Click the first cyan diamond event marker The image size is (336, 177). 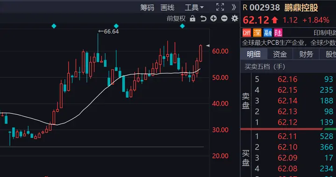coord(54,26)
